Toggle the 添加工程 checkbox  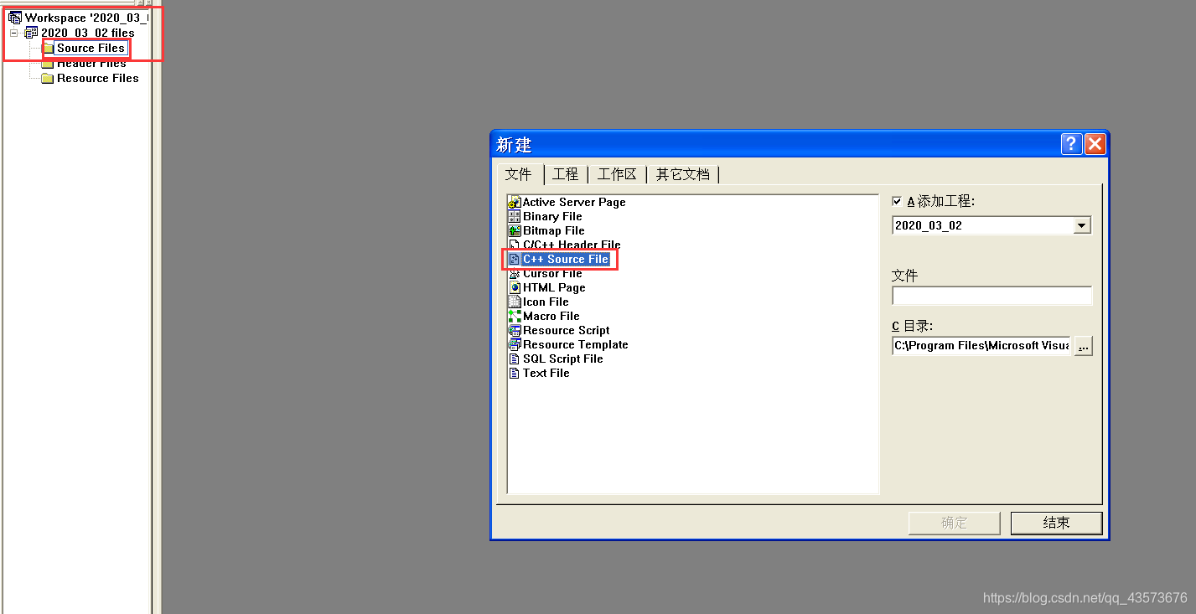tap(898, 202)
